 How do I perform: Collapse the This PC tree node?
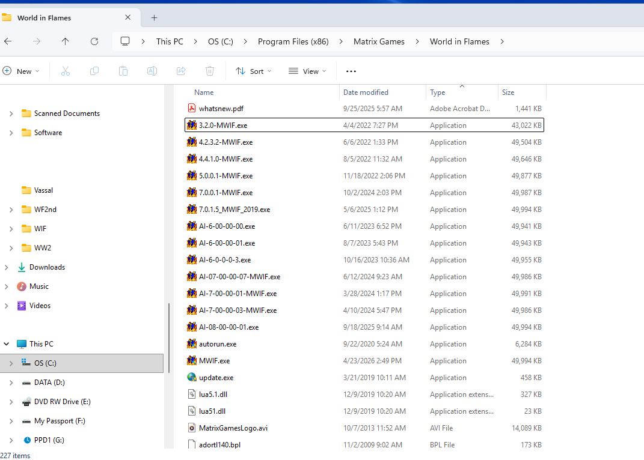pos(6,344)
